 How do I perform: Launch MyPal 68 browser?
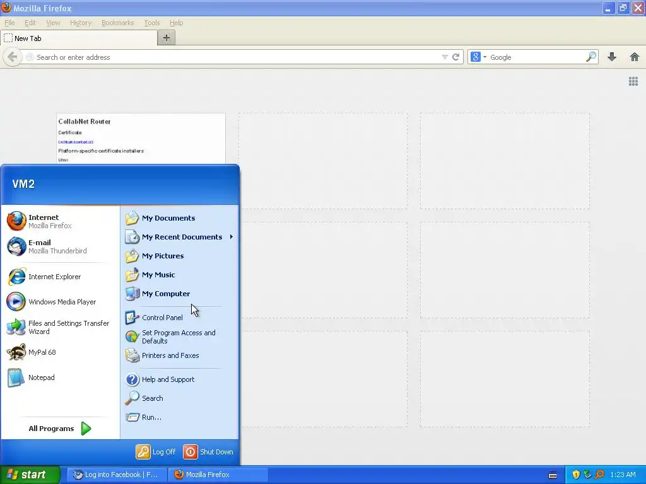(60, 352)
